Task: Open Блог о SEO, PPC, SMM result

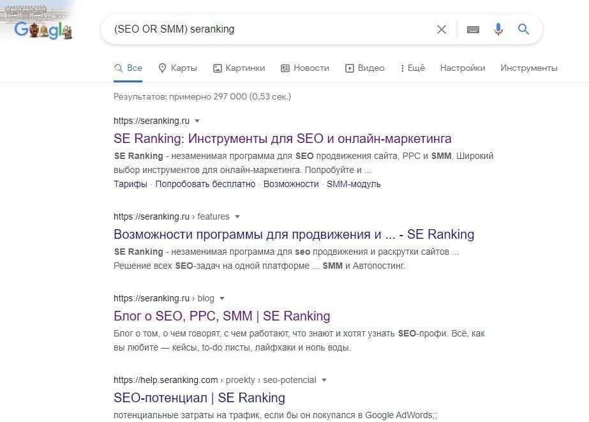Action: click(221, 316)
